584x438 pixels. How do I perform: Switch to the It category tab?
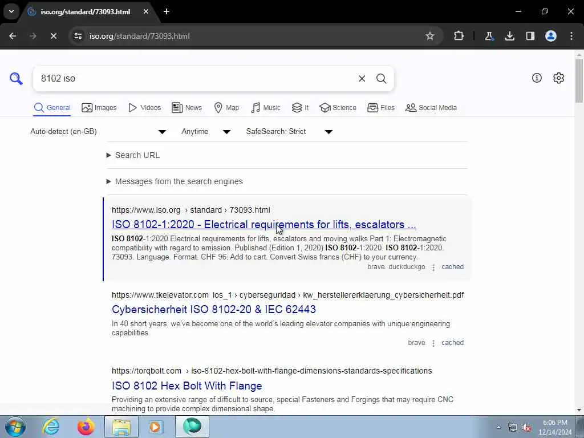(x=300, y=108)
